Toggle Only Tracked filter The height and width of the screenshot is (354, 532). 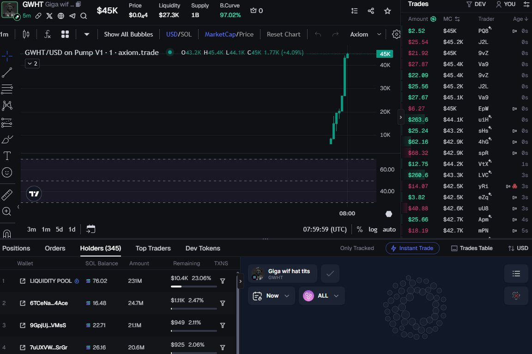coord(357,248)
